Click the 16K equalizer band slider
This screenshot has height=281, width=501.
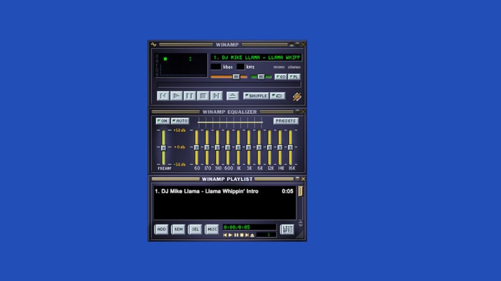pyautogui.click(x=290, y=148)
